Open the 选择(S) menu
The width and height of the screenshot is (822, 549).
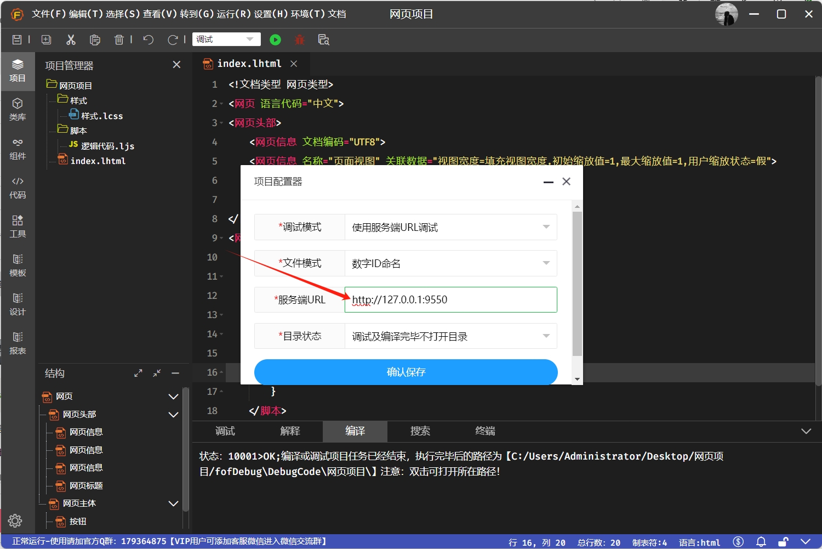point(123,14)
